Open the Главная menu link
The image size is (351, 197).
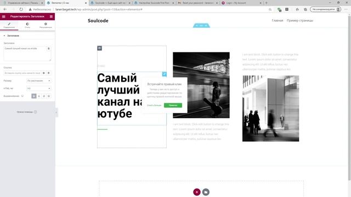click(x=278, y=20)
